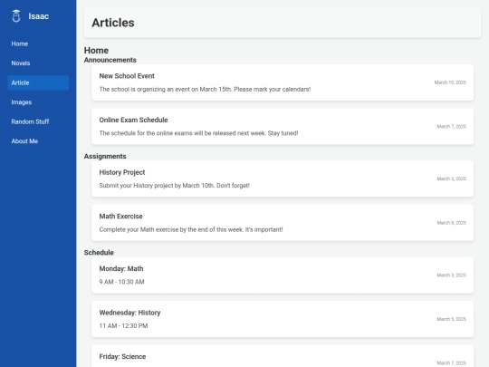The height and width of the screenshot is (367, 489).
Task: Click the graduation cap logo icon
Action: (x=16, y=16)
